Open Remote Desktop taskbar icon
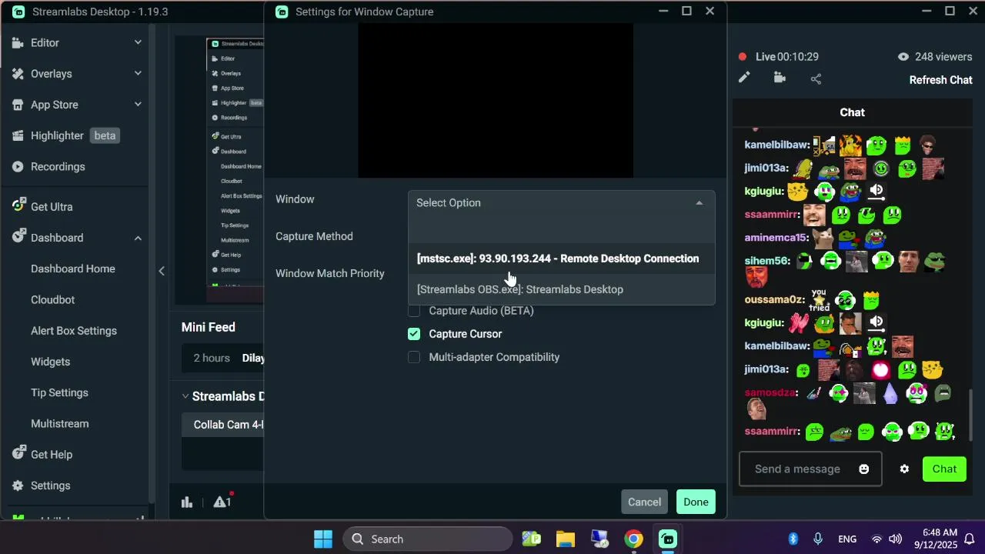985x554 pixels. (600, 539)
